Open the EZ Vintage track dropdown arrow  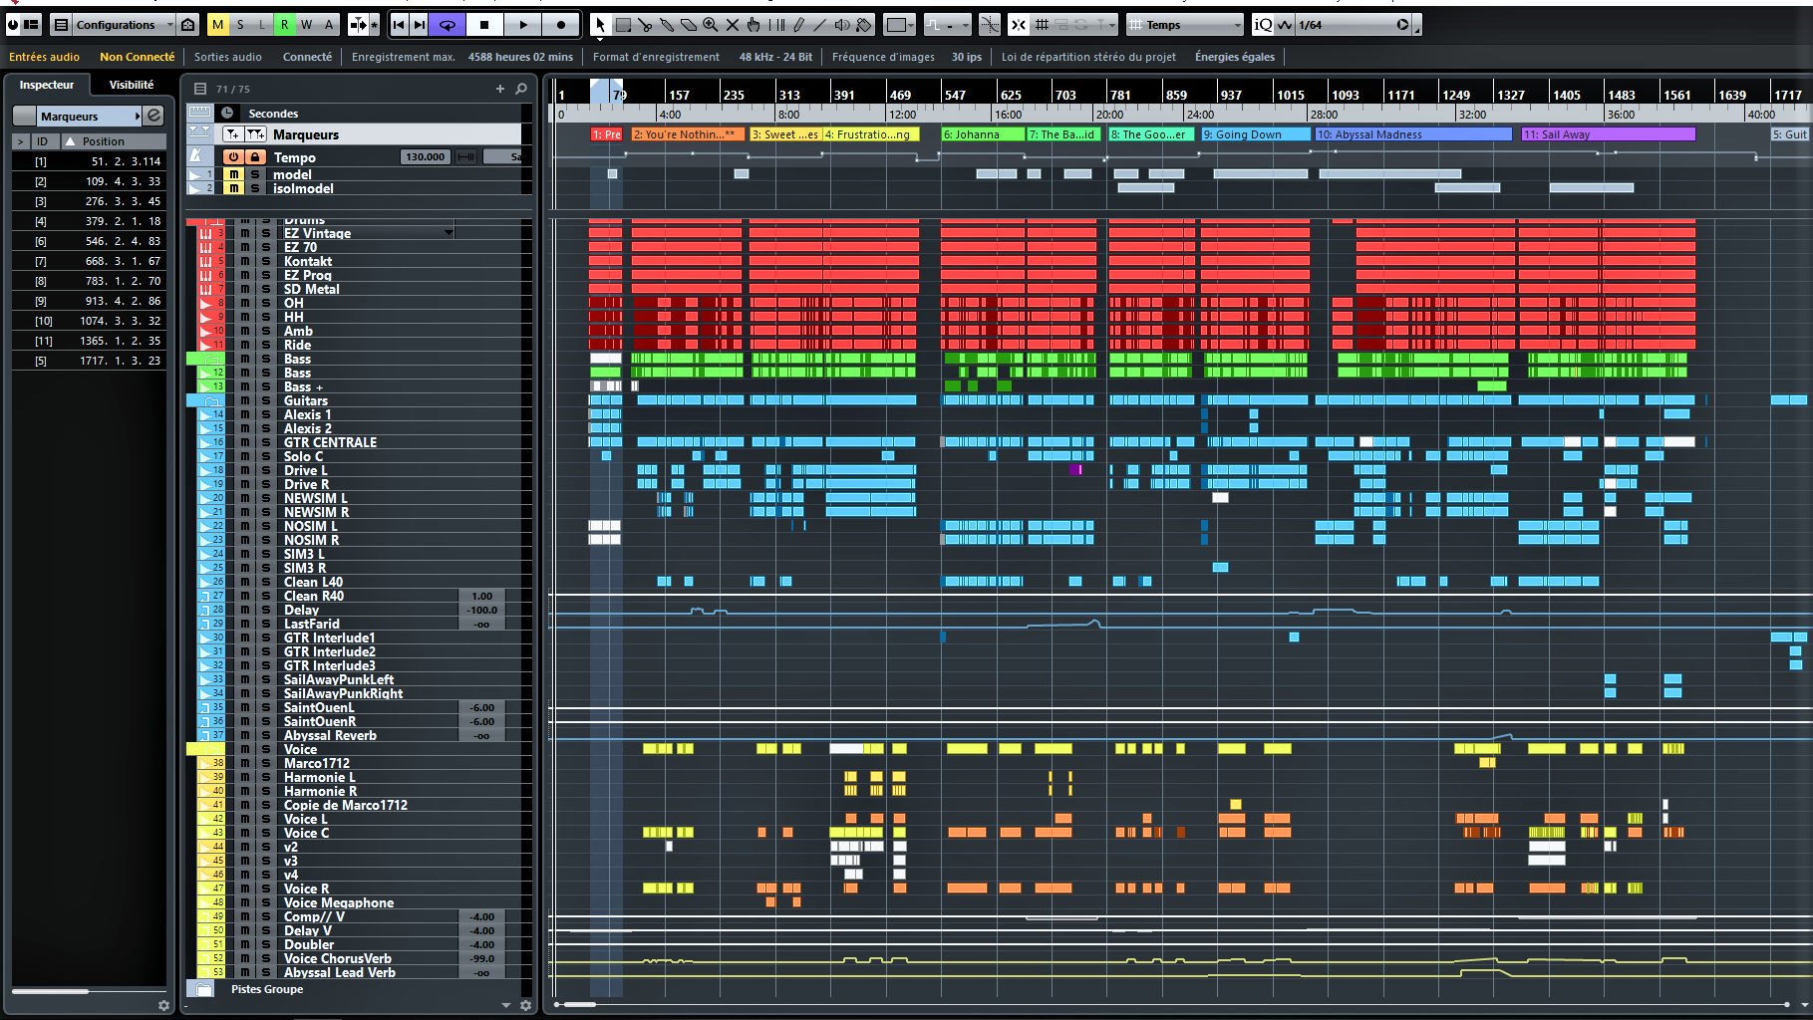tap(449, 233)
